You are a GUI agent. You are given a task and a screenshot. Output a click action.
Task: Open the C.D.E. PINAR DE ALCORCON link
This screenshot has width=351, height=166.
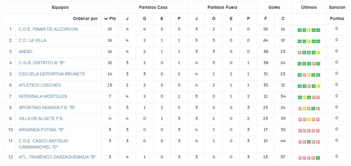[x=48, y=29]
